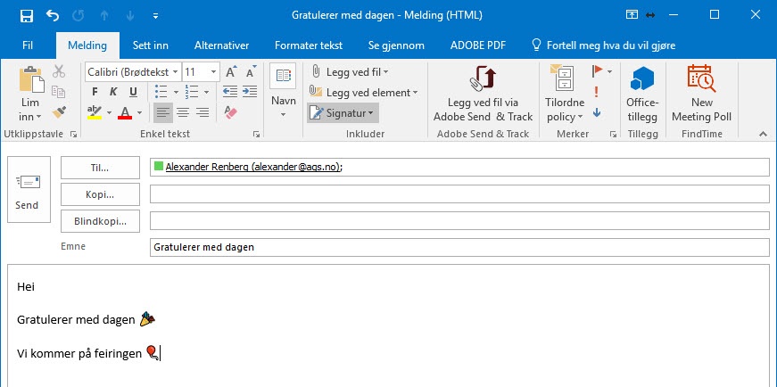Toggle underline (U) formatting
777x387 pixels.
(x=133, y=92)
